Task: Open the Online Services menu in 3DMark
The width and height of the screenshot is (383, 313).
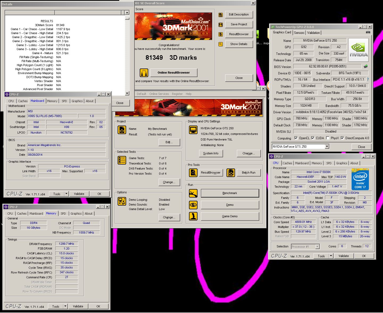Action: (159, 94)
